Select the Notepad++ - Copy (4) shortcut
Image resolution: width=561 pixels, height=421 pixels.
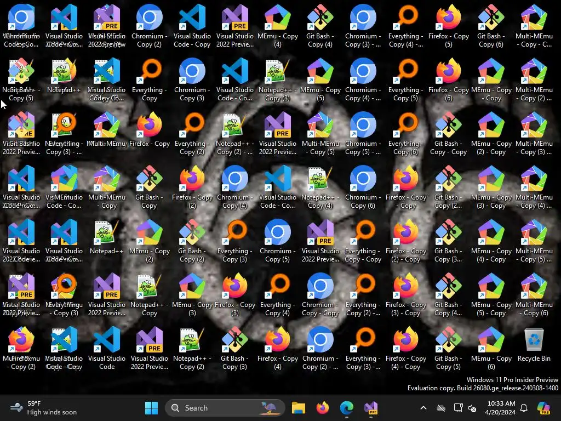pos(320,187)
